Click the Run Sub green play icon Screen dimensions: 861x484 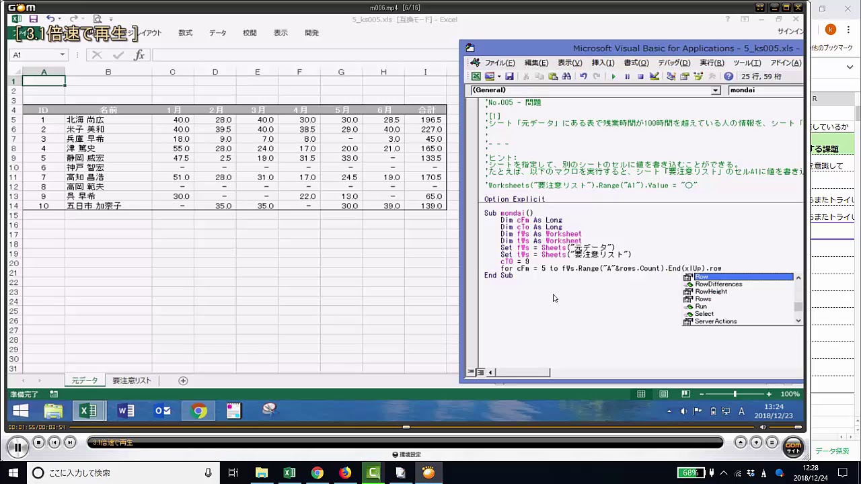click(x=613, y=77)
